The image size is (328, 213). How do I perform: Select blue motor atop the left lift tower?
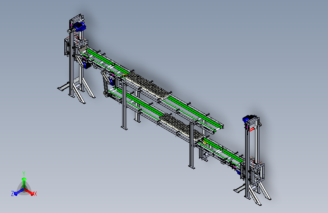click(80, 27)
